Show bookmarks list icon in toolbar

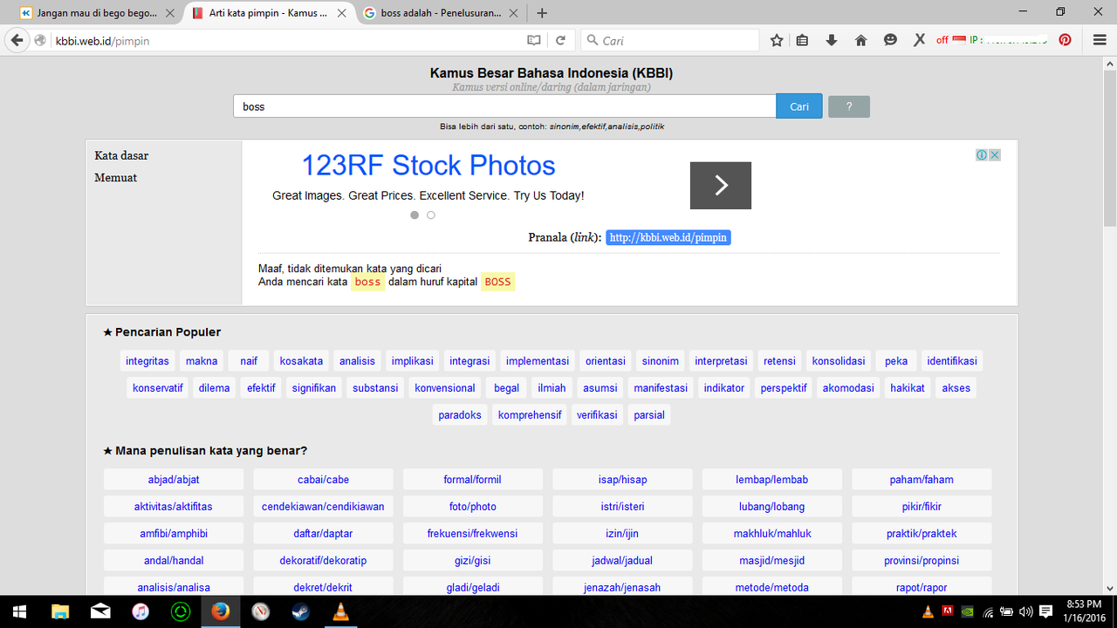[x=802, y=40]
